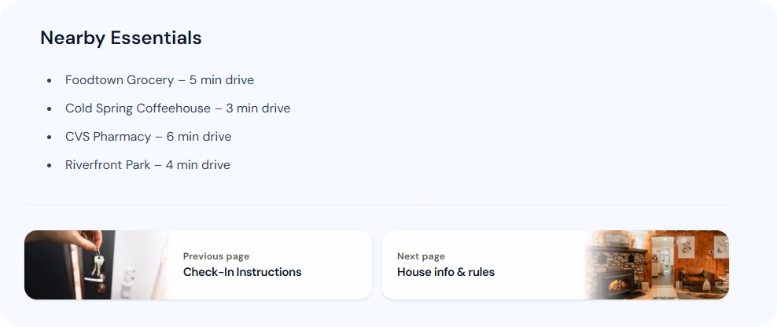Click the Riverfront Park entry name

(x=108, y=165)
